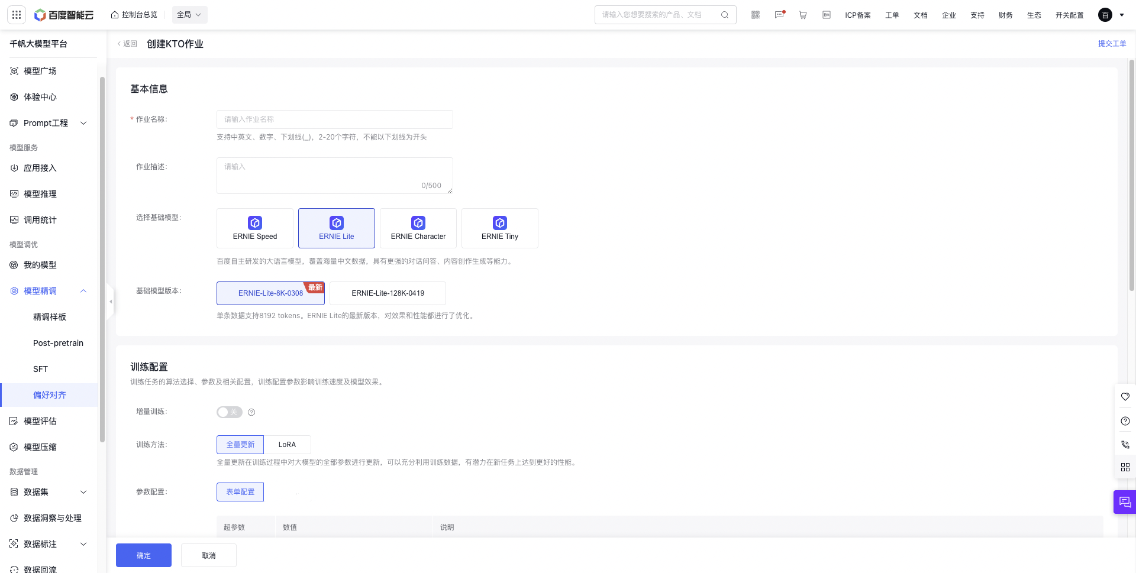
Task: Open ICP备案 menu item
Action: 858,15
